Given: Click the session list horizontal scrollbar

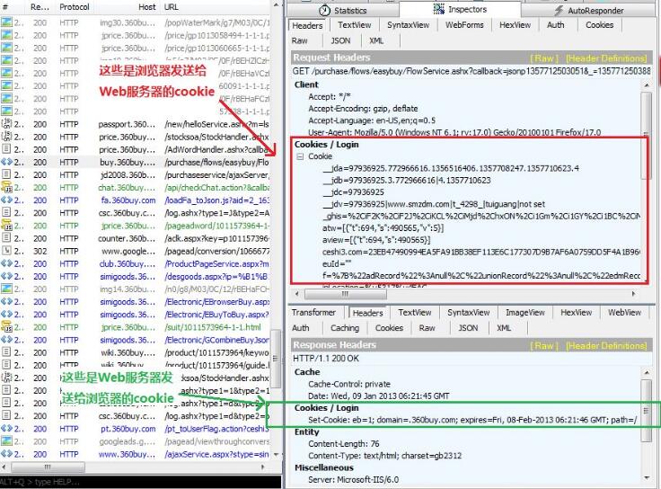Looking at the screenshot, I should [x=135, y=467].
